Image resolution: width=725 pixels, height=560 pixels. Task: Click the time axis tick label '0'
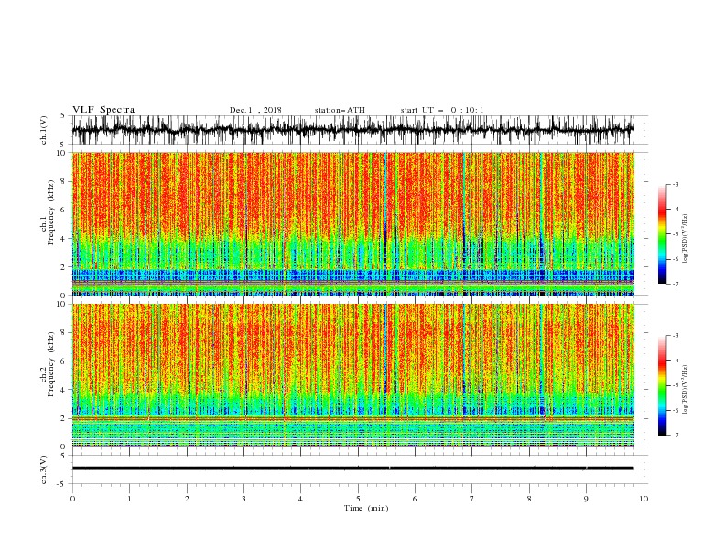point(72,499)
